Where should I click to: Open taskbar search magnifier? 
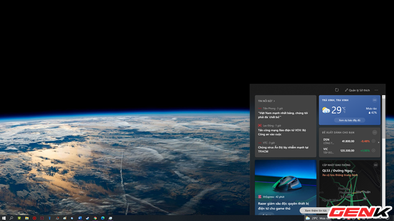[11, 219]
